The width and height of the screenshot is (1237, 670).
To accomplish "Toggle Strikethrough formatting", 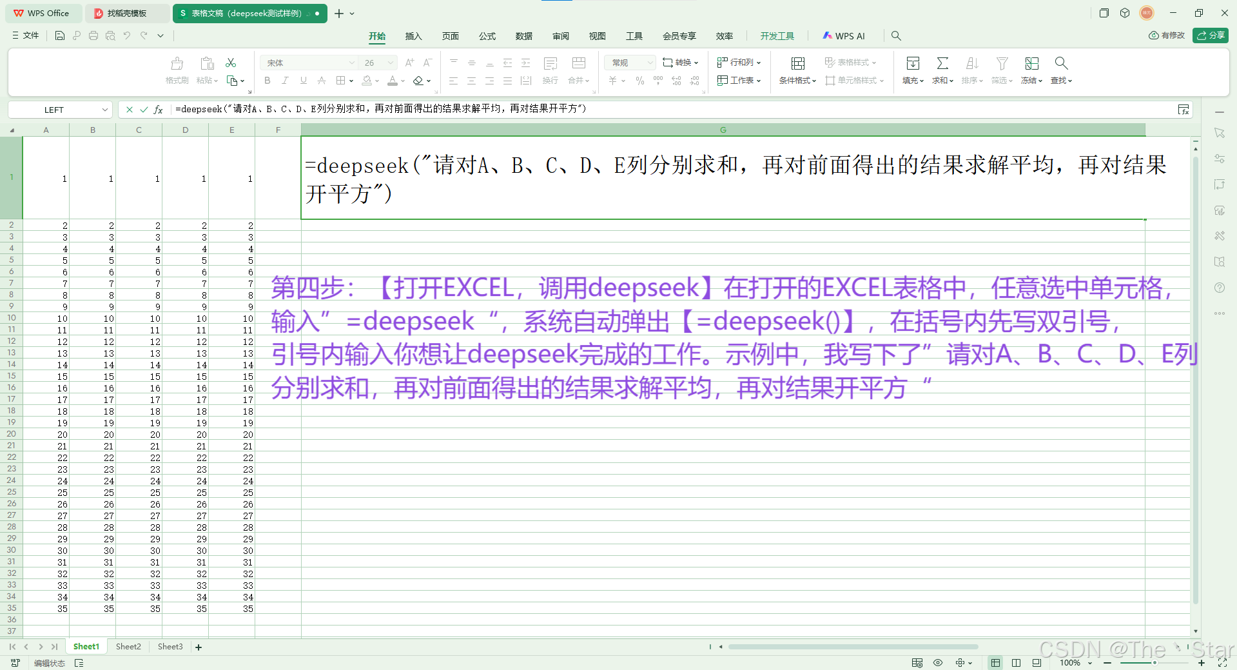I will (322, 81).
